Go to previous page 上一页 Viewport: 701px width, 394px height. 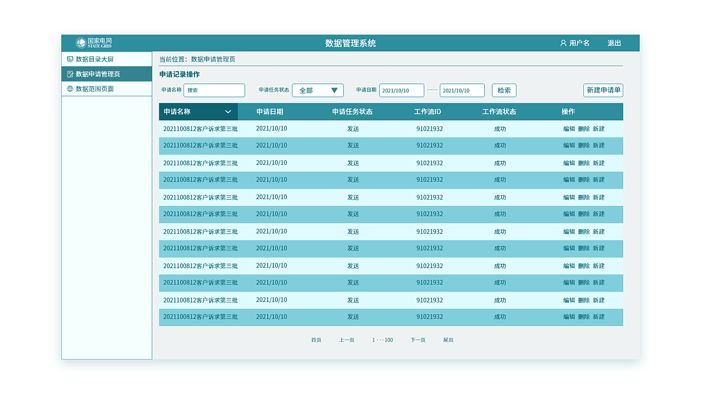click(x=347, y=340)
